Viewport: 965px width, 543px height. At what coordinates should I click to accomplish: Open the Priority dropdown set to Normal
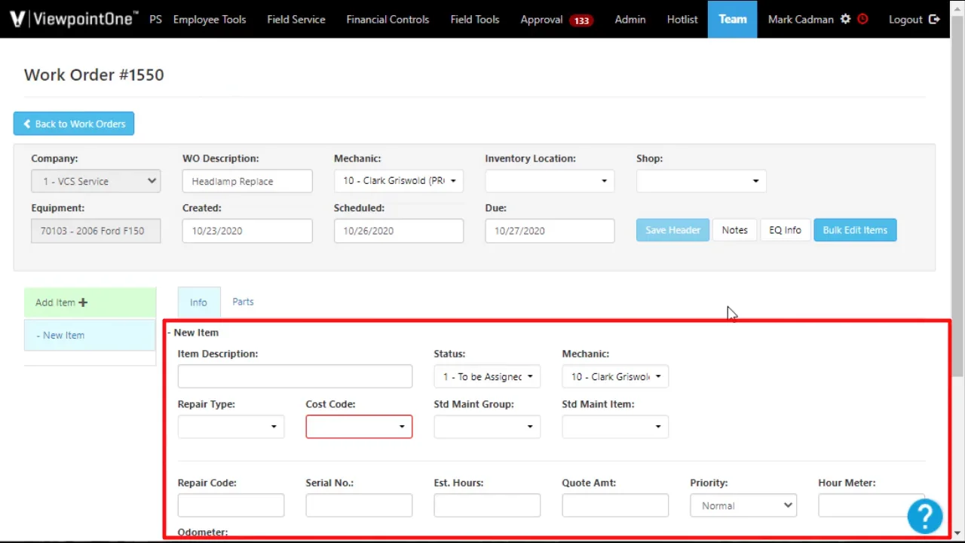coord(743,505)
